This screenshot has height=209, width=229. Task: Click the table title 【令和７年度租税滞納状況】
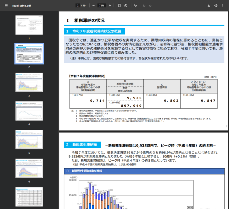(87, 76)
